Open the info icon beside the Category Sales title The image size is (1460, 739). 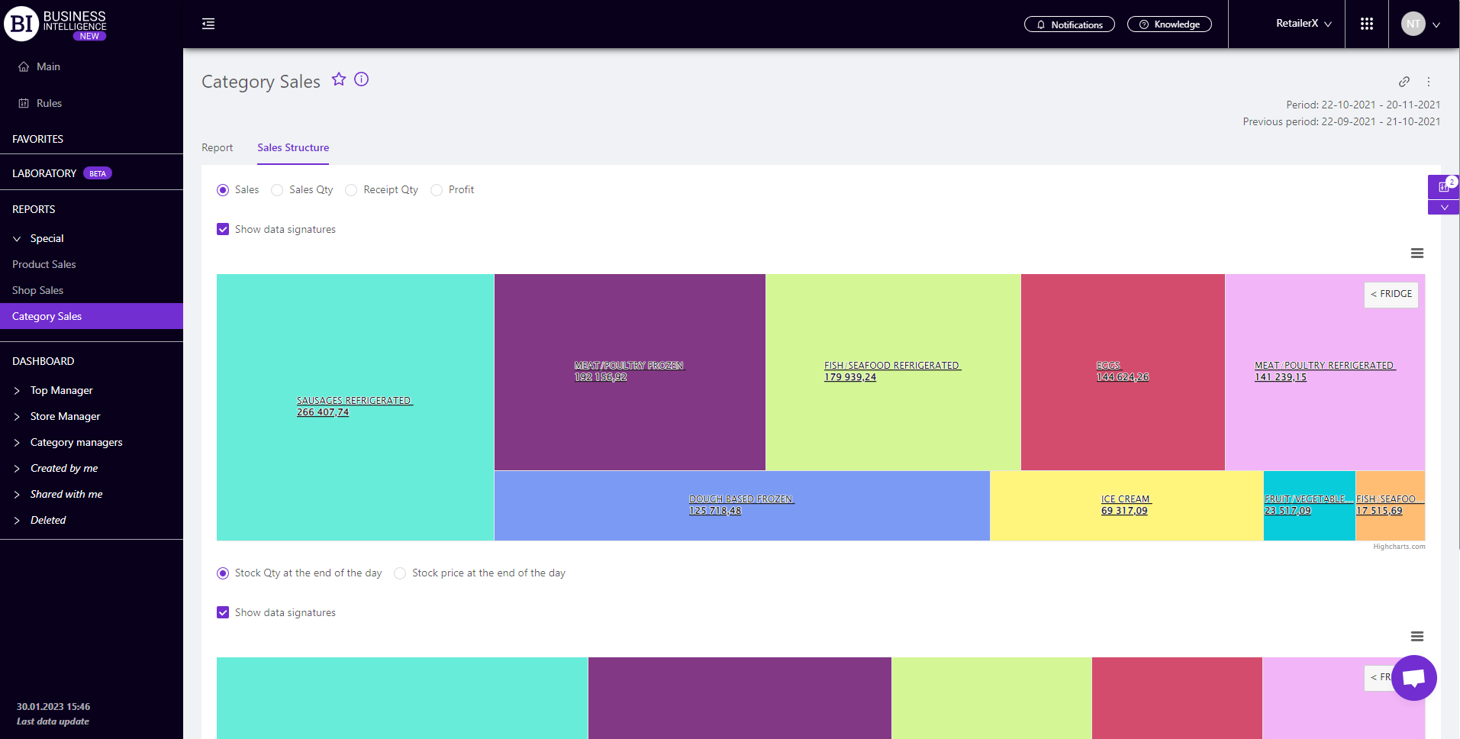(362, 79)
